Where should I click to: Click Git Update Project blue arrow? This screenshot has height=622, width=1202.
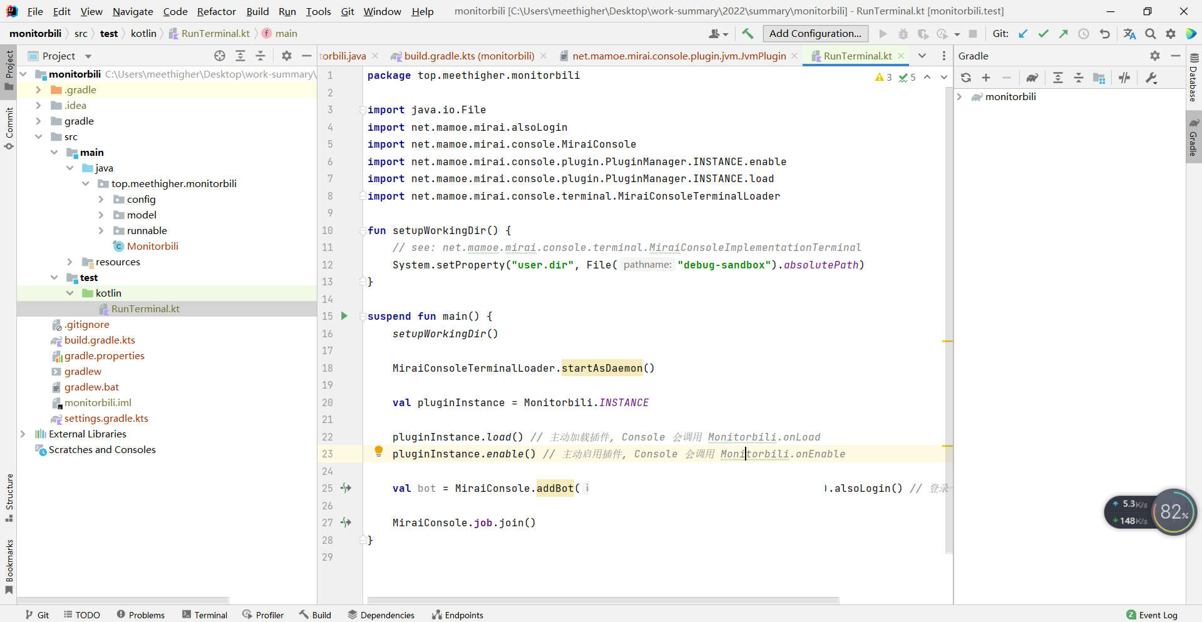(x=1023, y=34)
